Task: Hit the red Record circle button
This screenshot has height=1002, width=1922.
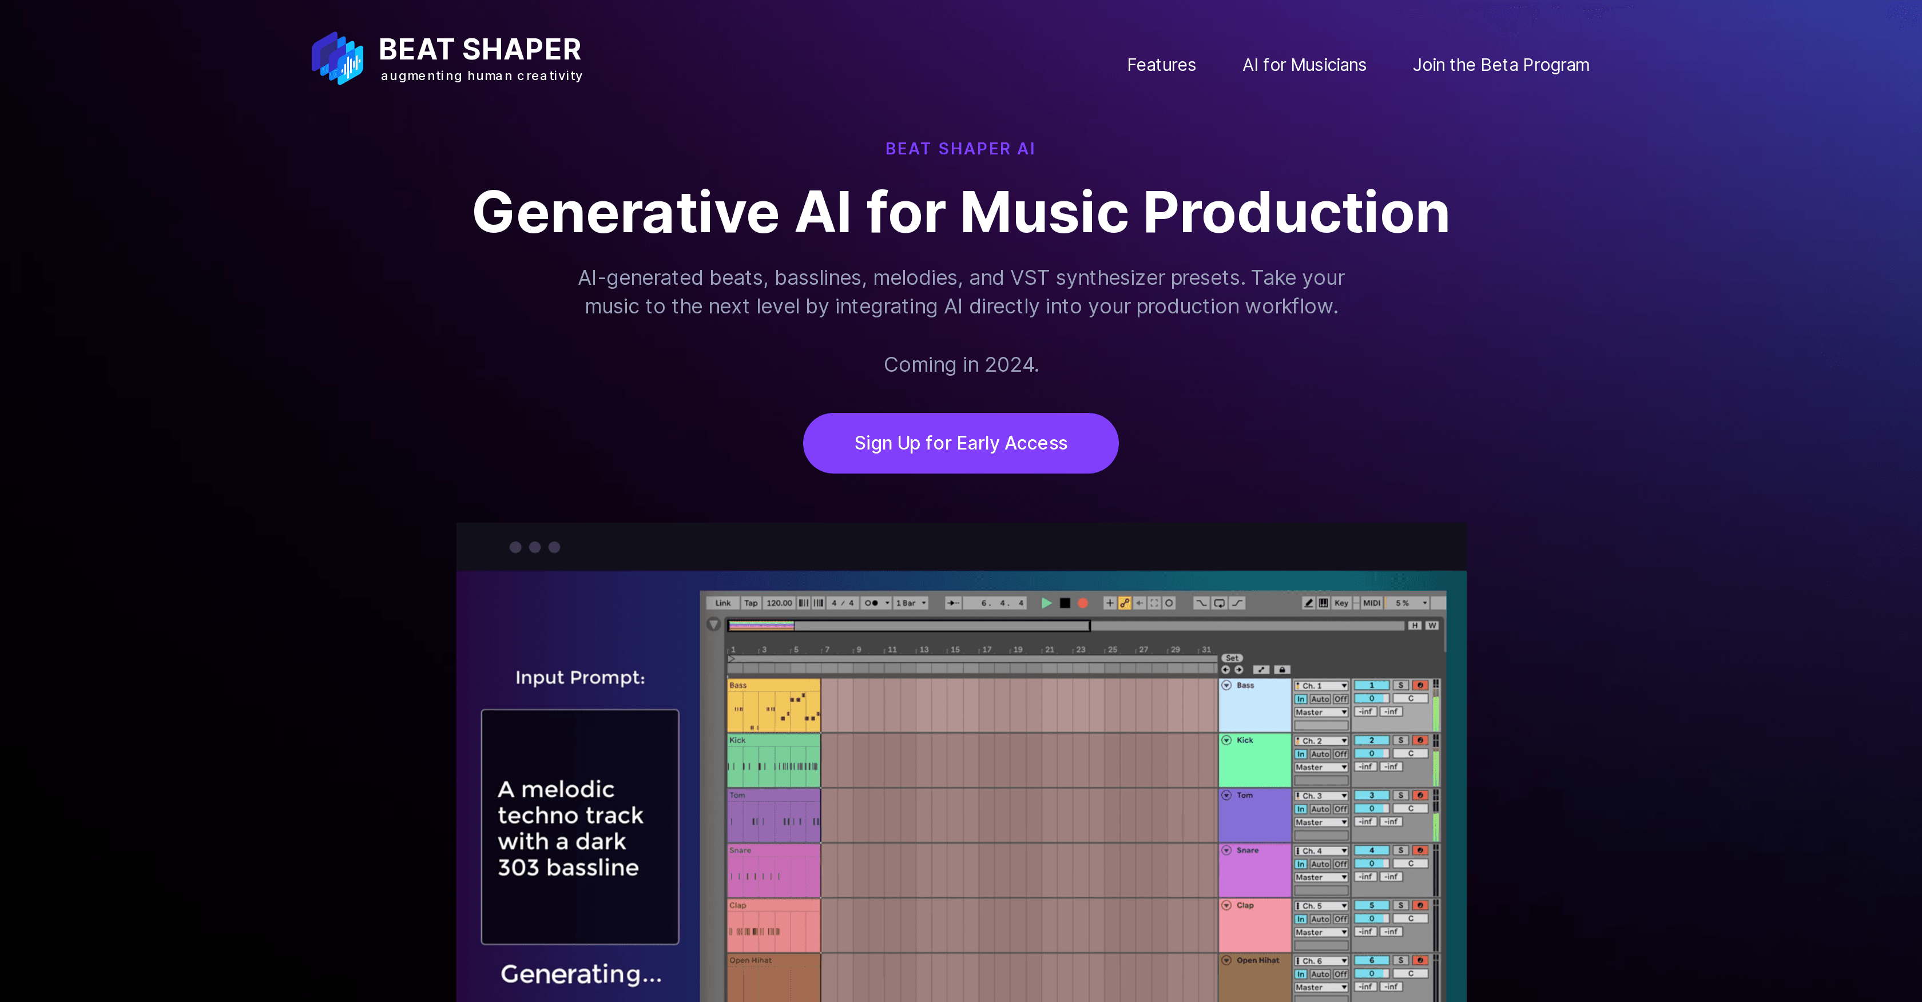Action: point(1083,603)
